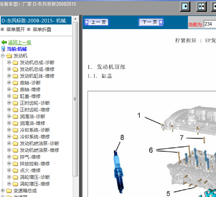This screenshot has height=197, width=216.
Task: Open 发动机 folder icon
Action: pyautogui.click(x=9, y=56)
